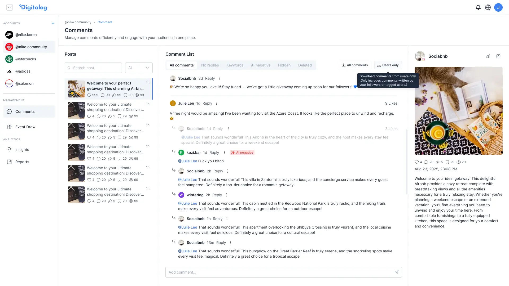Add a new account with plus icon
509x286 pixels.
[53, 23]
